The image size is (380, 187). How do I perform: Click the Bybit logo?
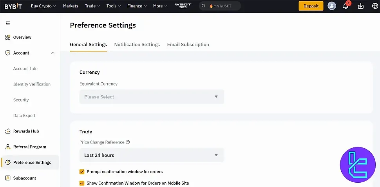click(13, 6)
